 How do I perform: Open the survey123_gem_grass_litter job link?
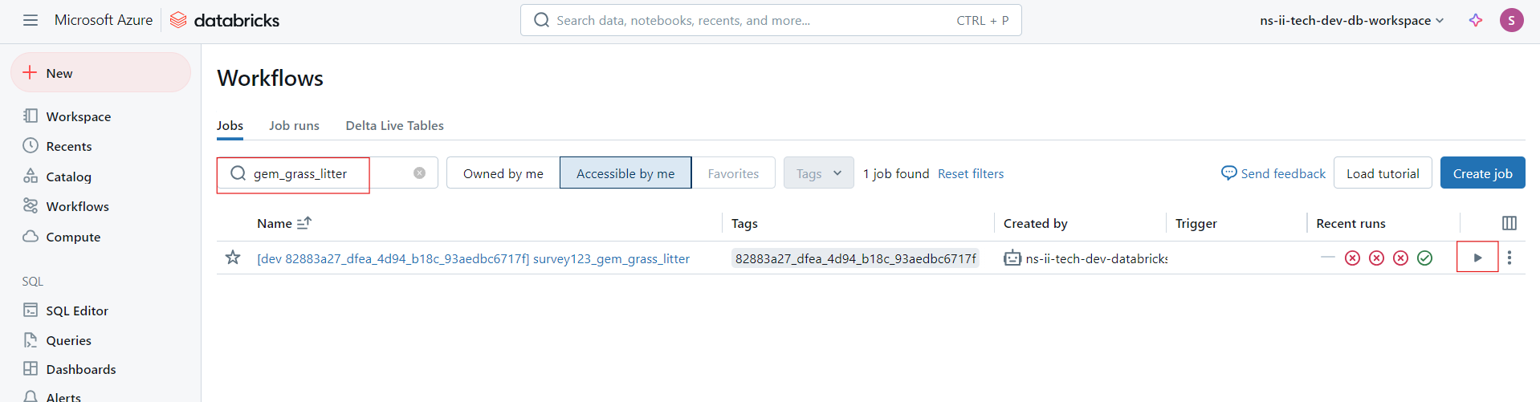click(x=473, y=258)
